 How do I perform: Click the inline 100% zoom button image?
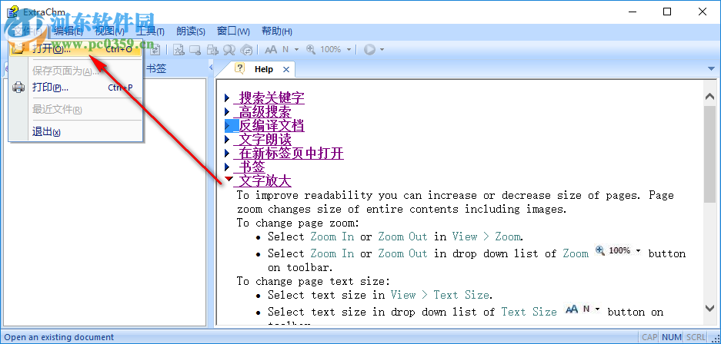(619, 251)
